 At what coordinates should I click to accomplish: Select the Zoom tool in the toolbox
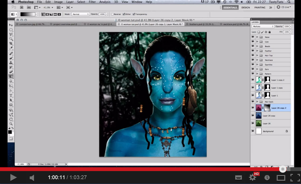point(11,124)
